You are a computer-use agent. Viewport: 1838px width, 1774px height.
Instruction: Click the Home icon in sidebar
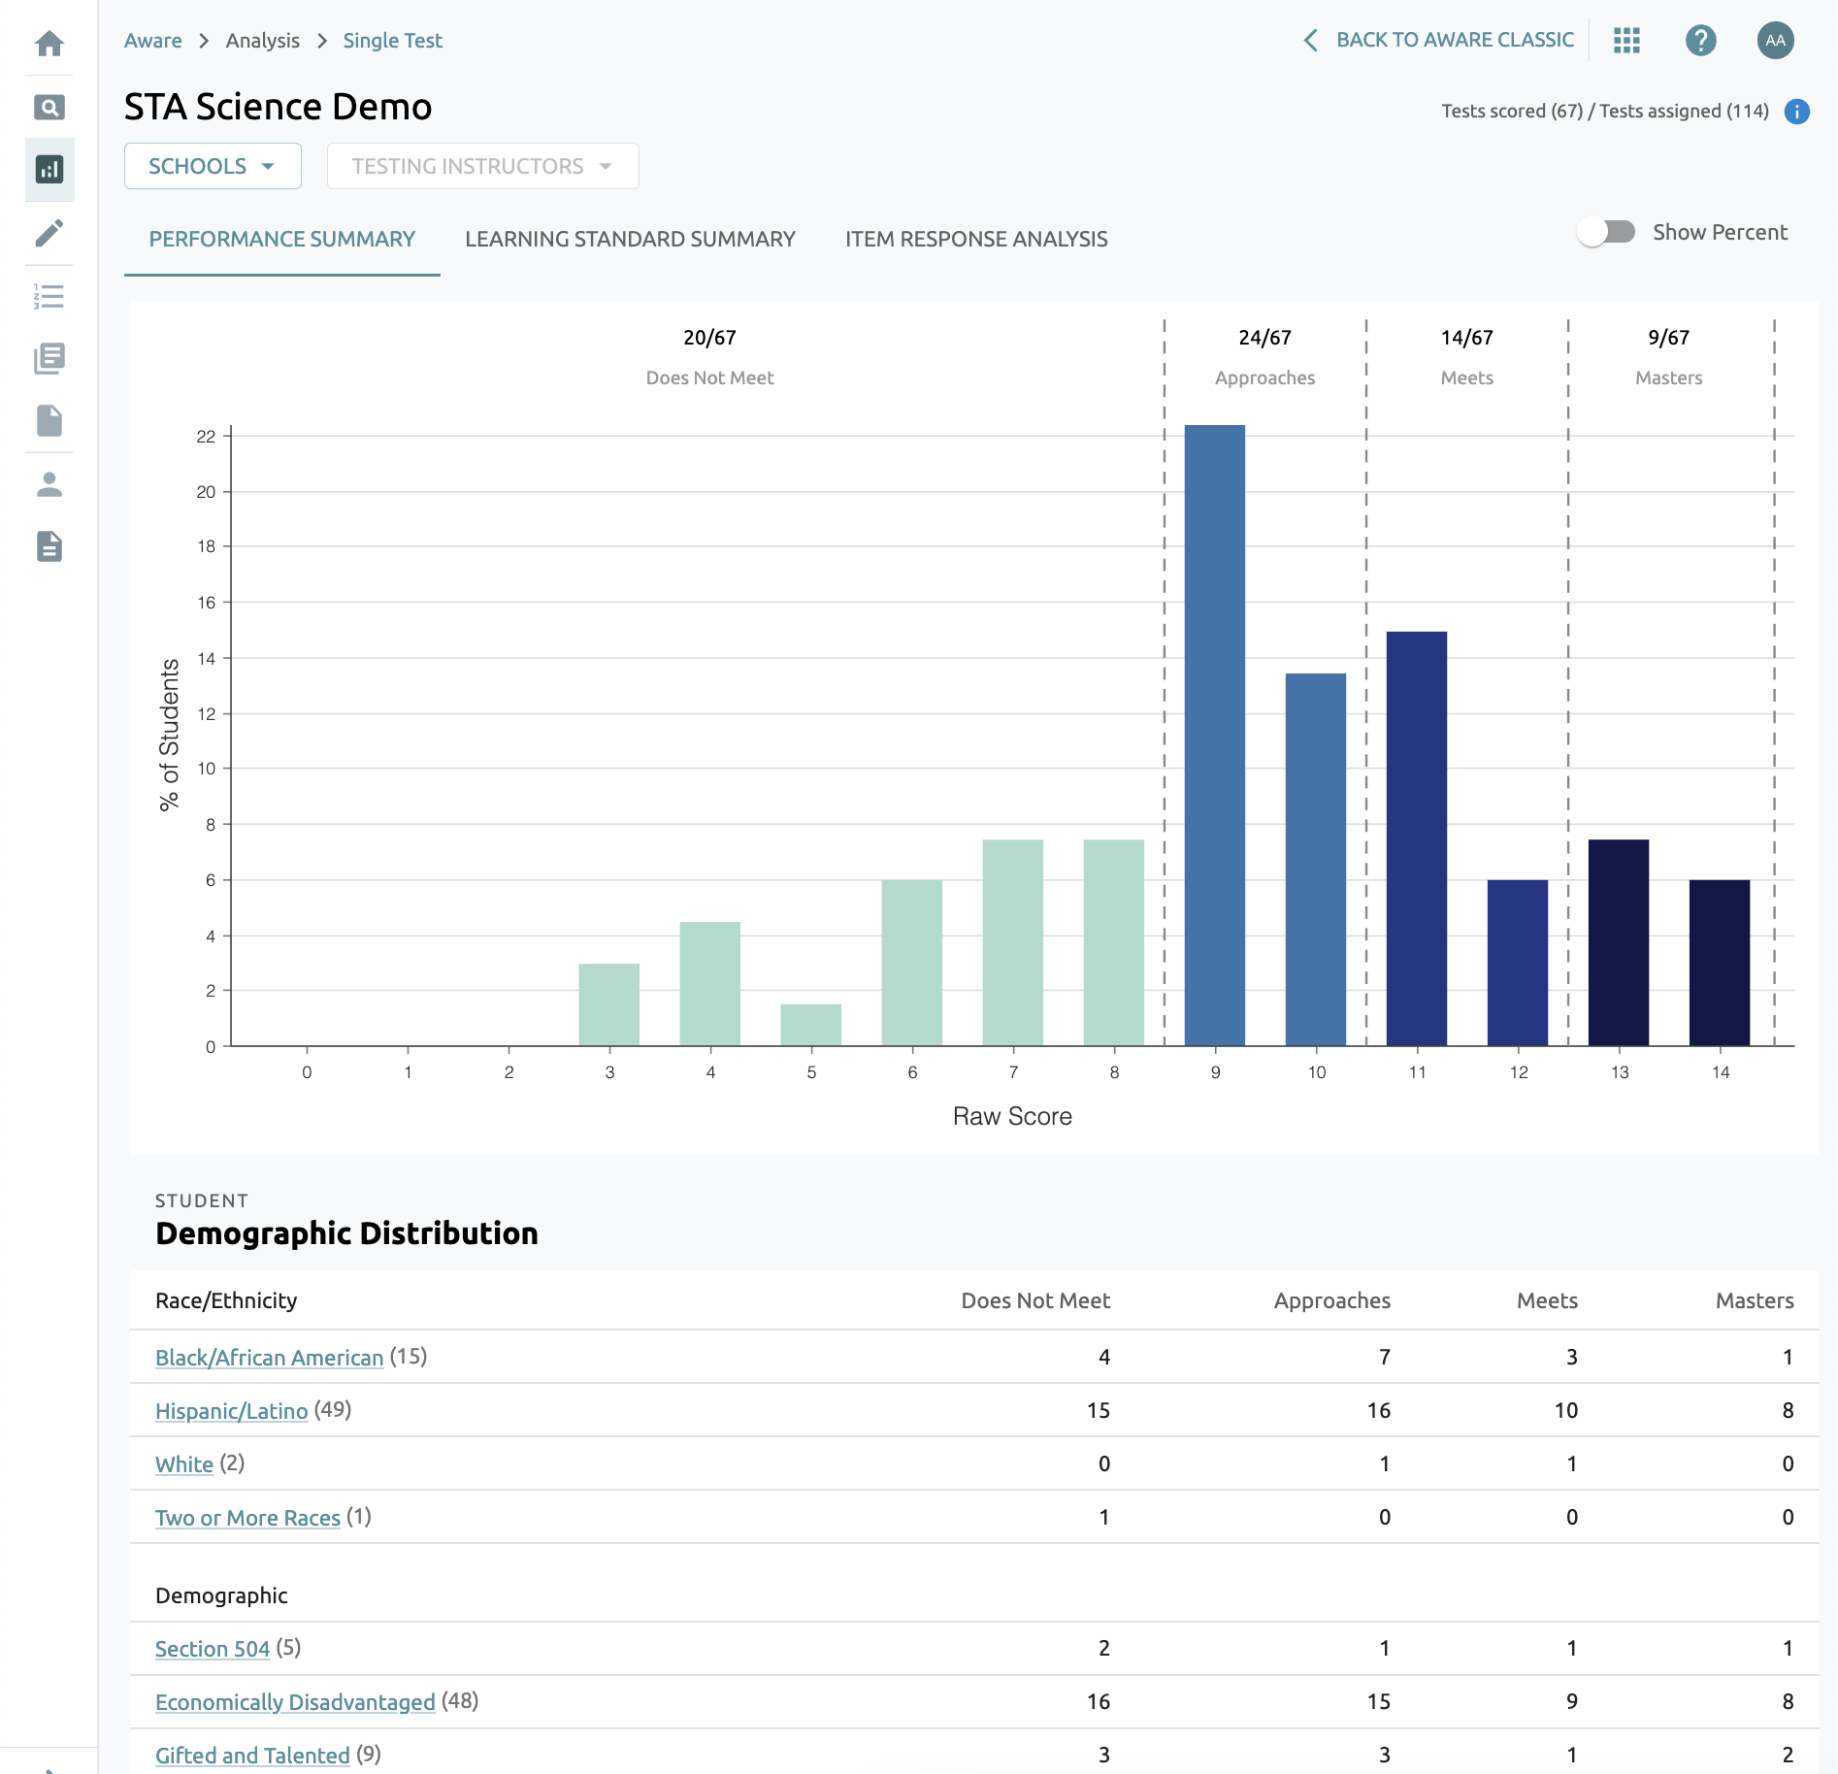pos(49,44)
